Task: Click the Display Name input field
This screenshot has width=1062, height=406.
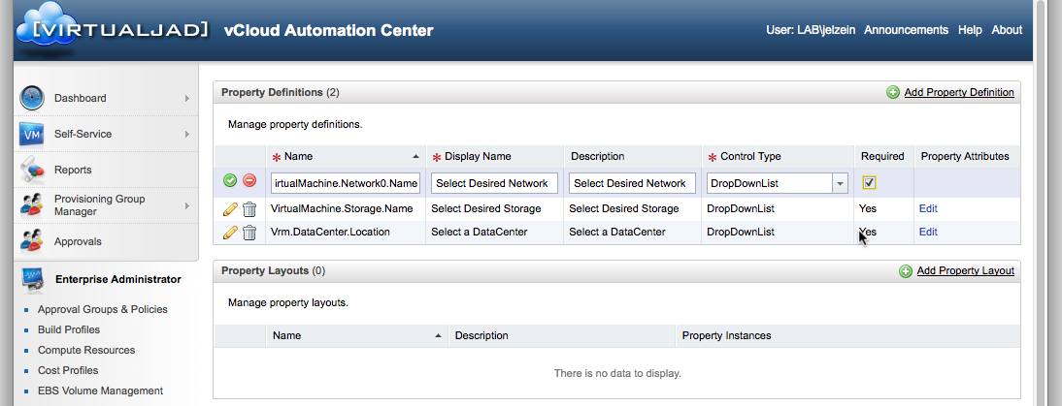Action: click(x=494, y=183)
